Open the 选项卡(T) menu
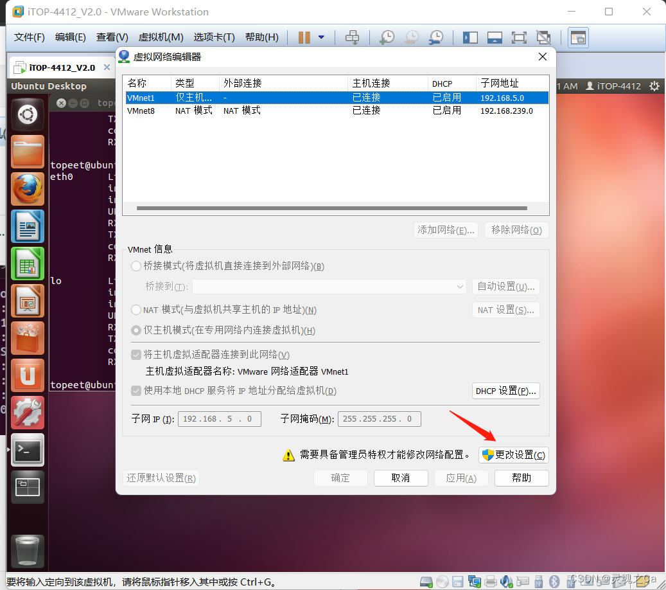This screenshot has height=590, width=666. click(x=214, y=37)
